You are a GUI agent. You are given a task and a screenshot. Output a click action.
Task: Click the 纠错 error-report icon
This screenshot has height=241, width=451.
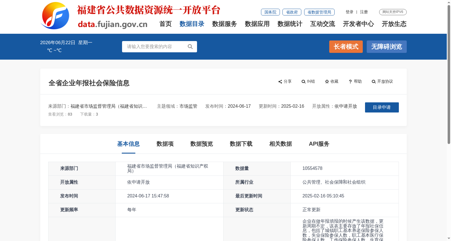pyautogui.click(x=304, y=82)
